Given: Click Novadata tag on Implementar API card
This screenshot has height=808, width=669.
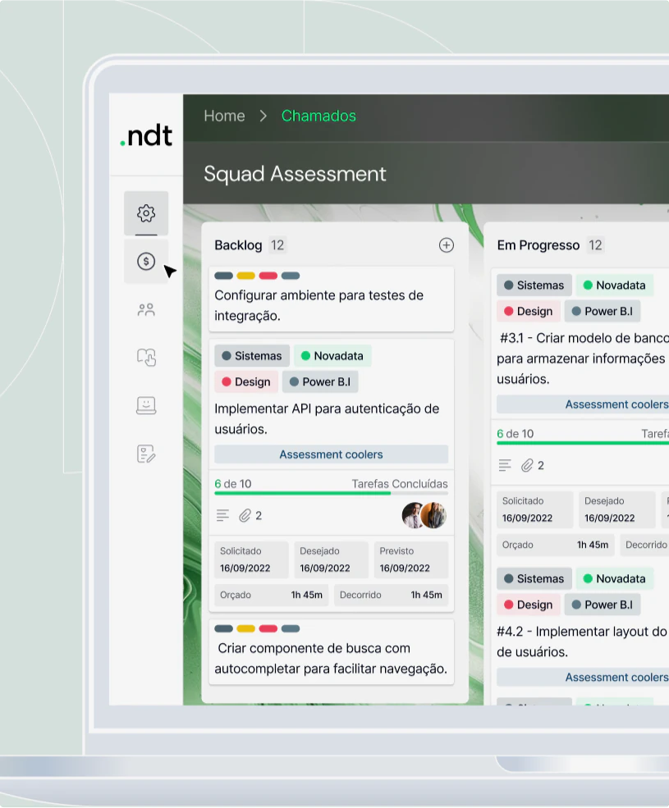Looking at the screenshot, I should [332, 356].
